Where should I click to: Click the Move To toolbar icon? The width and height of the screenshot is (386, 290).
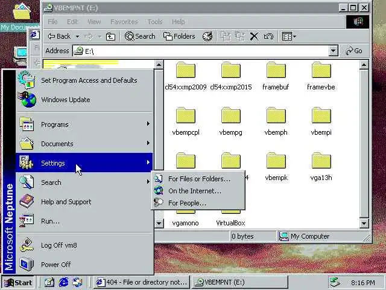[226, 37]
